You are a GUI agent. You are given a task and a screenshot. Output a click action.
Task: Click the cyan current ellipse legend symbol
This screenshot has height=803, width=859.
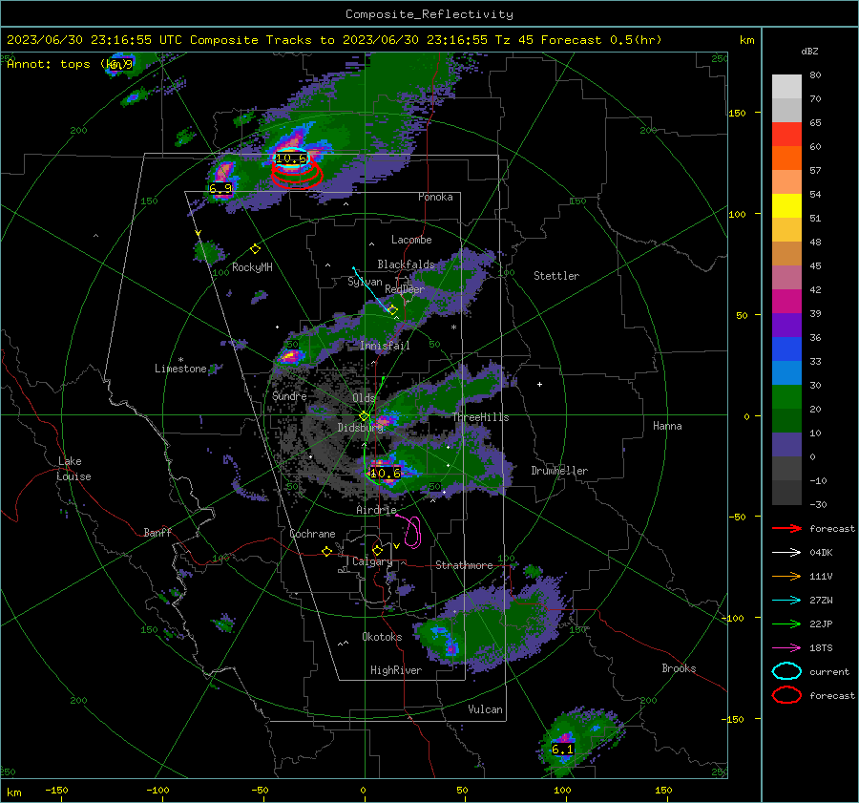(786, 671)
